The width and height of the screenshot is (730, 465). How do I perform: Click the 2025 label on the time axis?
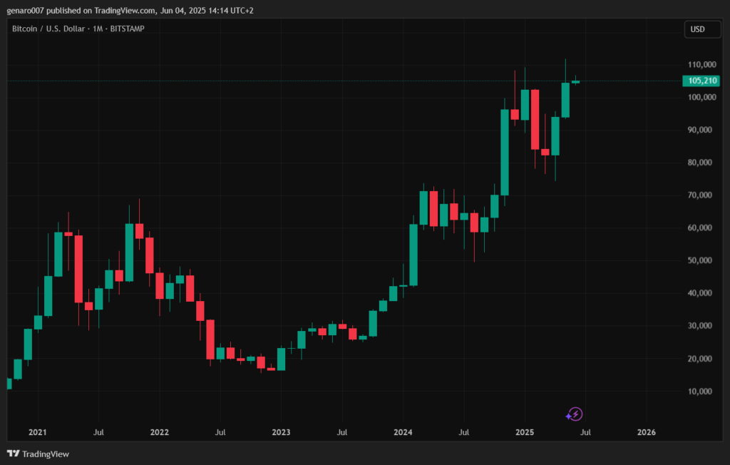(525, 432)
